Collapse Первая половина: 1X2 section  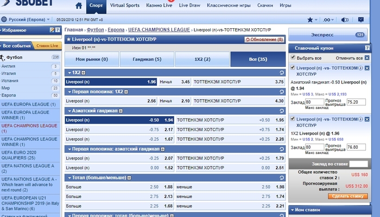69,92
